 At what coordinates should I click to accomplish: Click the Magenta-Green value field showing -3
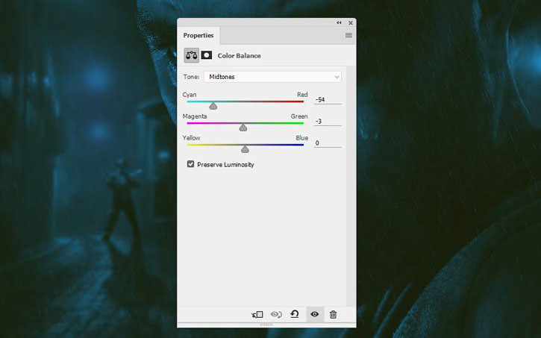click(328, 122)
